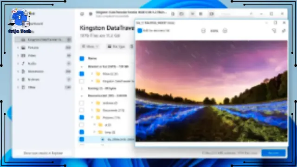Click the Documents folder icon in Reconstructed
Screen dimensions: 297x167
[x=98, y=110]
